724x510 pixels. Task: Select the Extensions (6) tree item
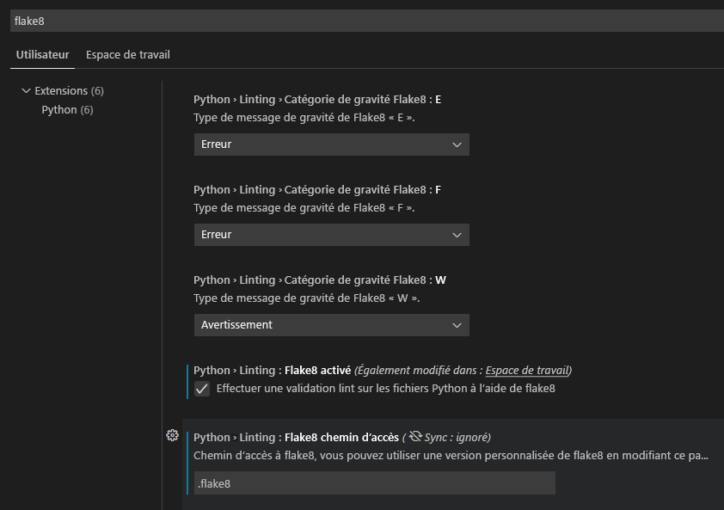62,90
